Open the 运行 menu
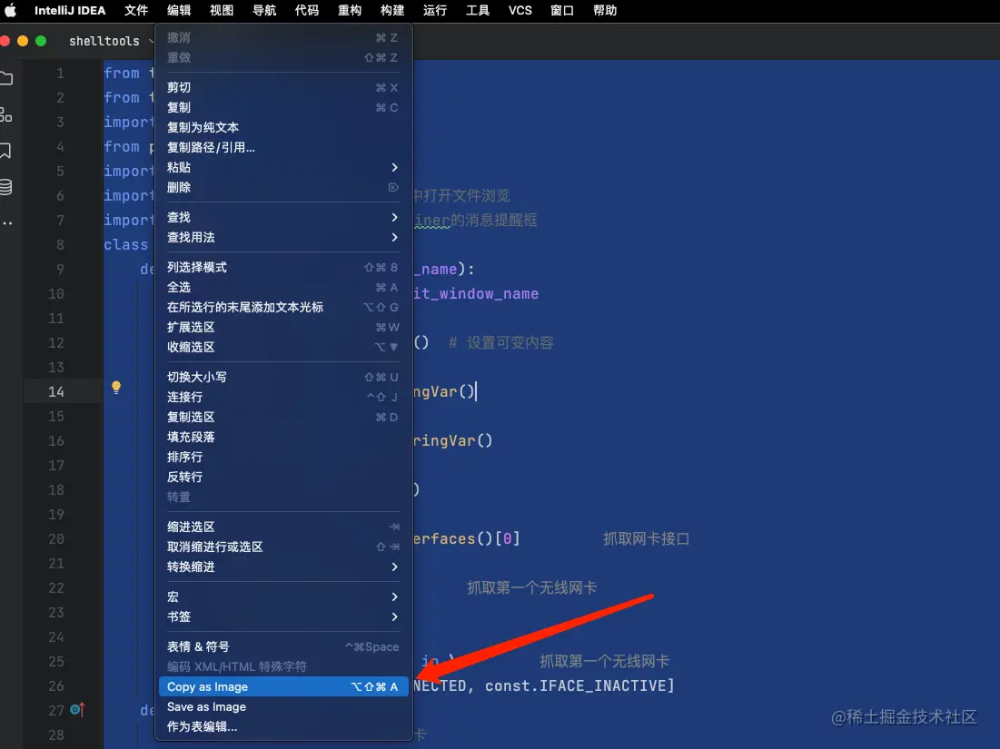This screenshot has height=749, width=1000. tap(435, 10)
